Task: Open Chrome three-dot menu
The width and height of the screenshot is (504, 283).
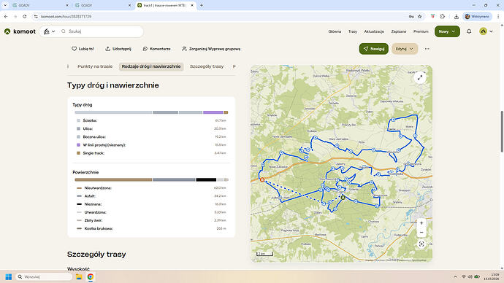Action: 498,16
